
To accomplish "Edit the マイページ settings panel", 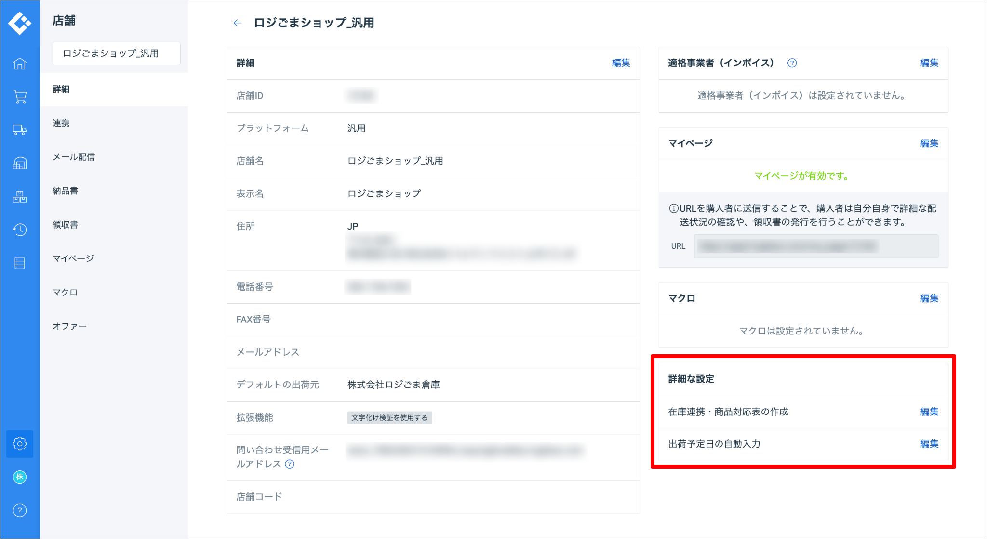I will [x=929, y=143].
